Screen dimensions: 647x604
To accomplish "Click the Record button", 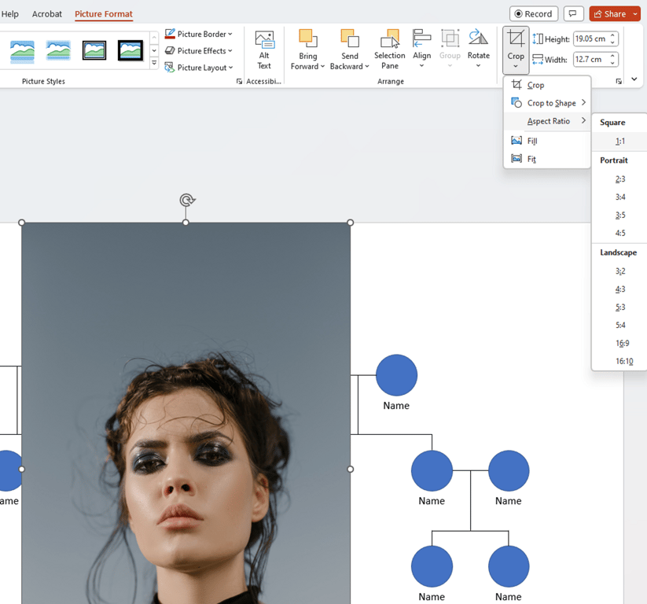I will (x=534, y=13).
